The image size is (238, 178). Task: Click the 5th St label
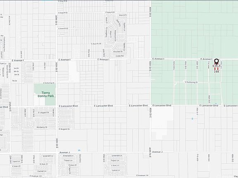click(17, 75)
